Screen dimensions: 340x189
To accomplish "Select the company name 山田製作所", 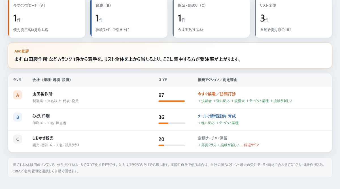I will 42,94.
